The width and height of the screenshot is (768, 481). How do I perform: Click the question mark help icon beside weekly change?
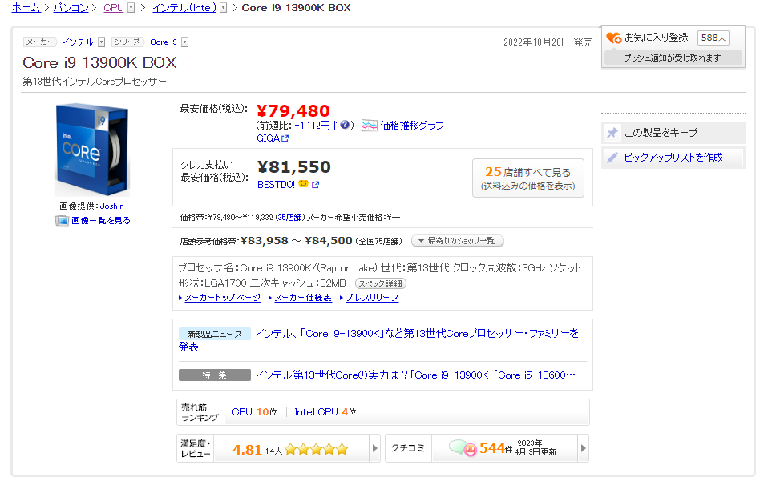345,125
